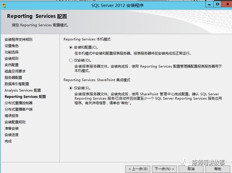This screenshot has height=173, width=232.
Task: Select 数据库引擎配置 step in sidebar
Action: [x=17, y=84]
